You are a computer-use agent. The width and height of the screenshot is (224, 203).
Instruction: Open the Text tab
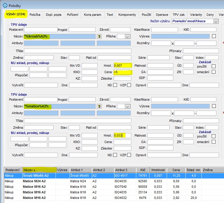[110, 15]
